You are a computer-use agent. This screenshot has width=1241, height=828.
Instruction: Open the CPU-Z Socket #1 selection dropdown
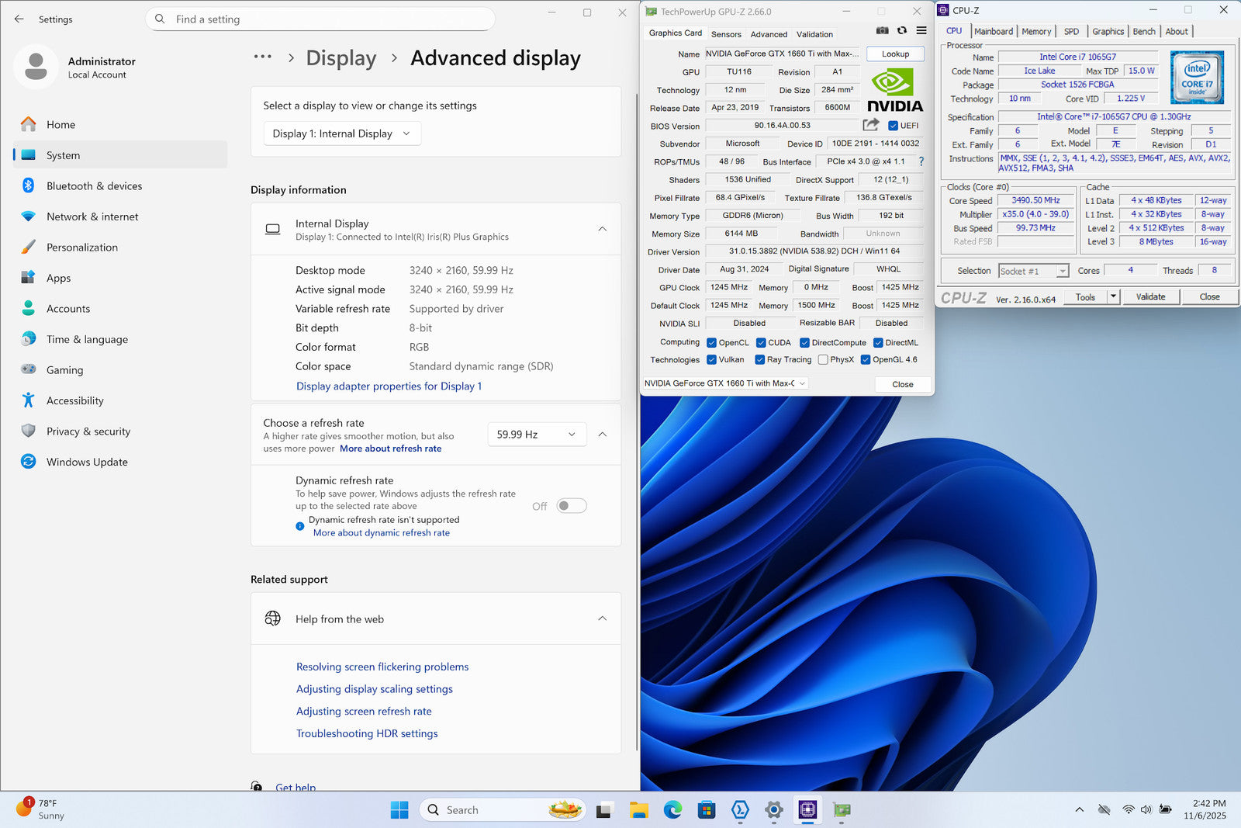1034,271
